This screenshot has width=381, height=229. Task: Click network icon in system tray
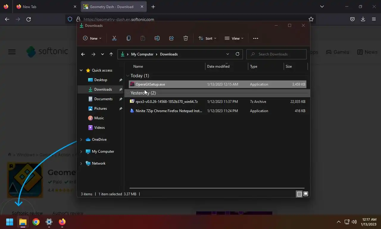point(347,222)
